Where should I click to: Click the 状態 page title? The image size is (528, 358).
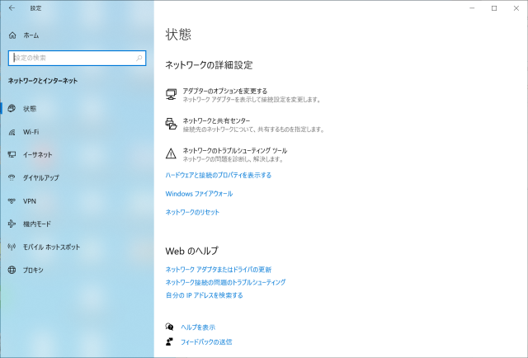pyautogui.click(x=178, y=35)
